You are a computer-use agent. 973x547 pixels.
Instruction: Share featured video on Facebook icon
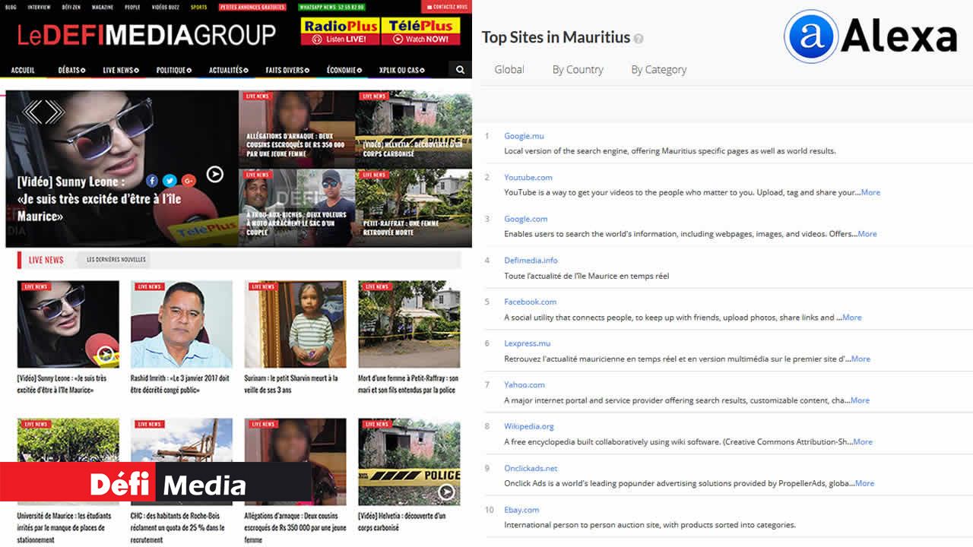coord(152,181)
